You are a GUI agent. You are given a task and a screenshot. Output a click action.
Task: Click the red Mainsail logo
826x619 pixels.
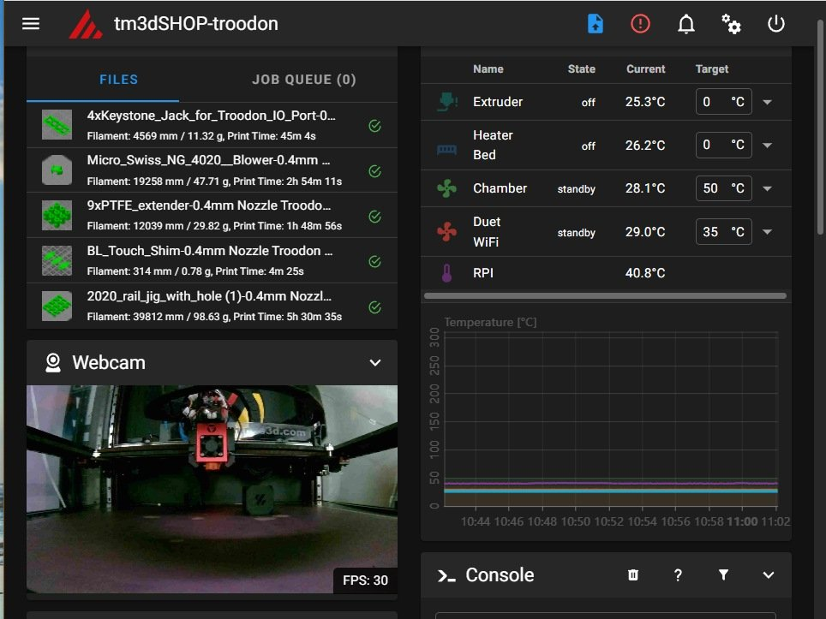click(x=86, y=24)
